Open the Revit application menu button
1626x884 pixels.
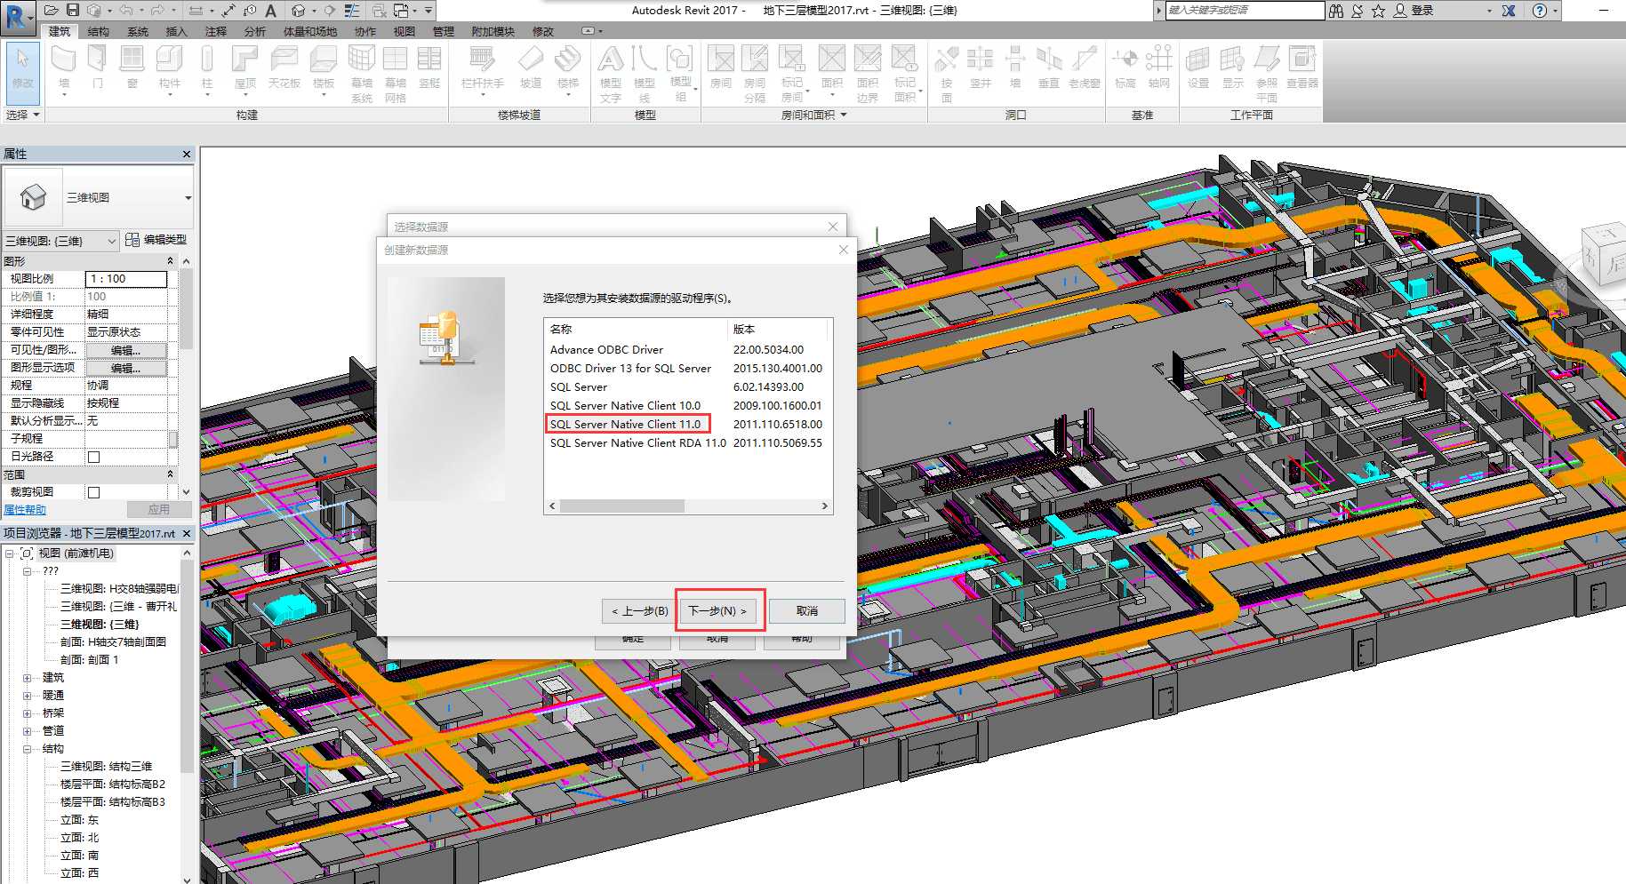coord(17,17)
